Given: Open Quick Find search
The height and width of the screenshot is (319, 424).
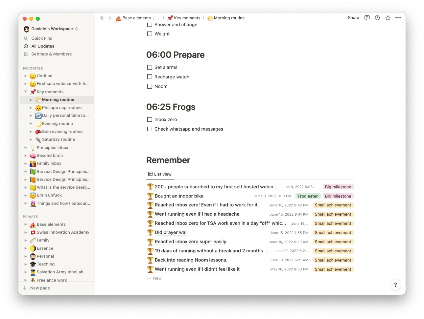Looking at the screenshot, I should pyautogui.click(x=42, y=38).
